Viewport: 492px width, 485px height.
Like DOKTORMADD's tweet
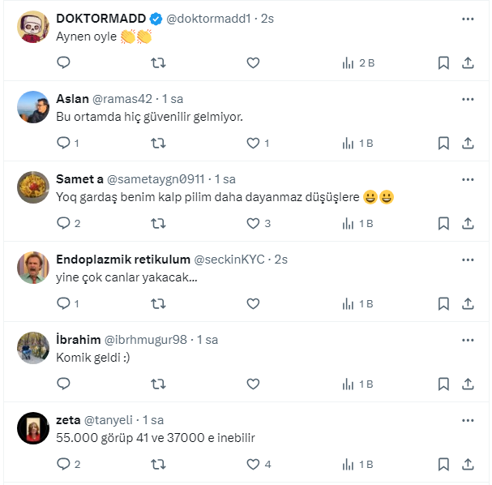tap(253, 62)
